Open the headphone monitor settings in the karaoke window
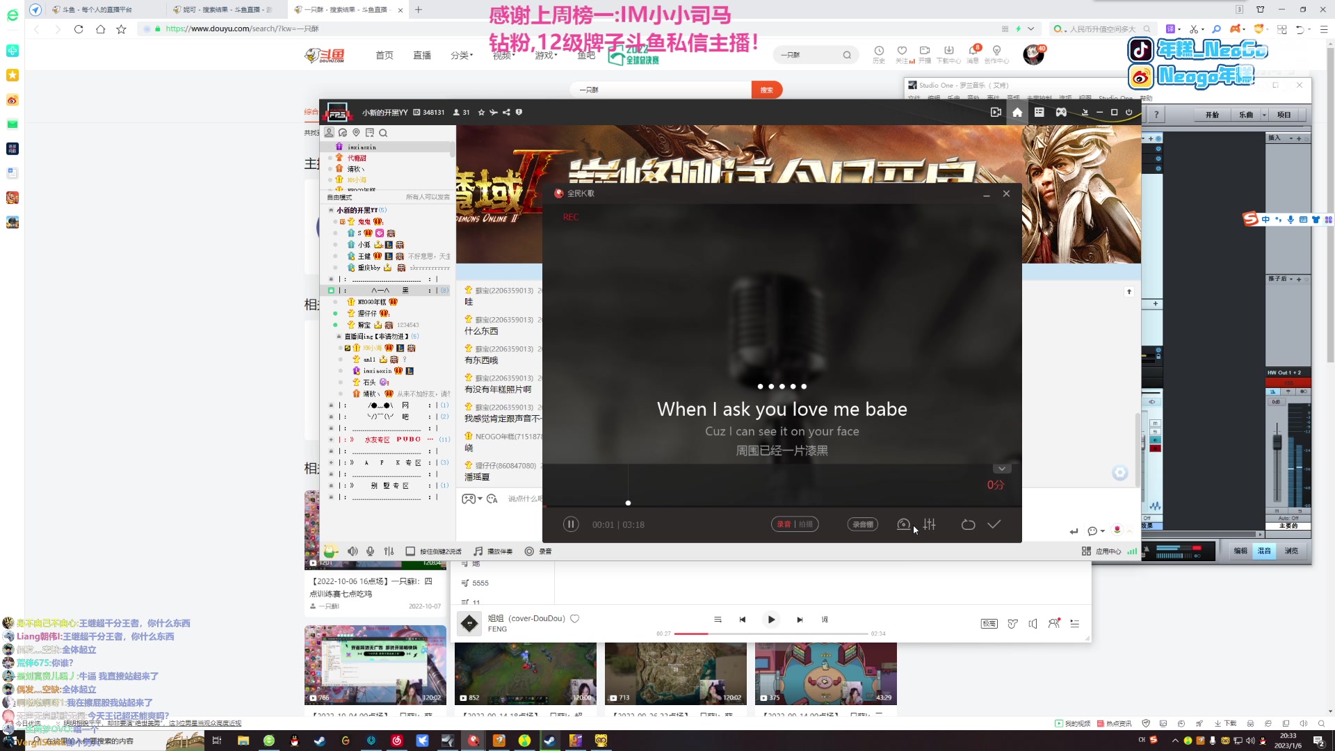 pos(903,524)
